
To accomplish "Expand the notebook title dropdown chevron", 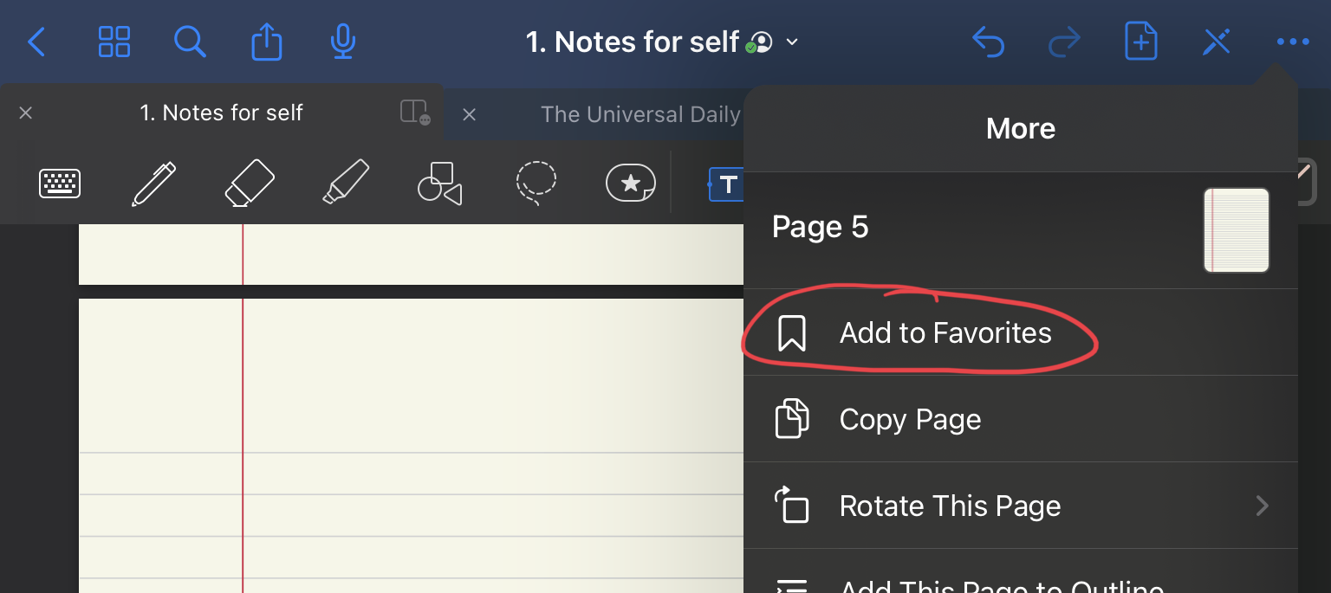I will [x=792, y=42].
